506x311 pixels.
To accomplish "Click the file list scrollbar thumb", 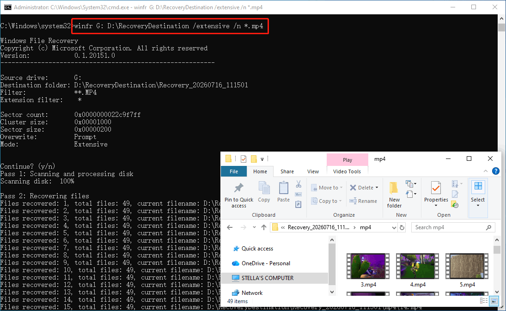I will (x=497, y=250).
